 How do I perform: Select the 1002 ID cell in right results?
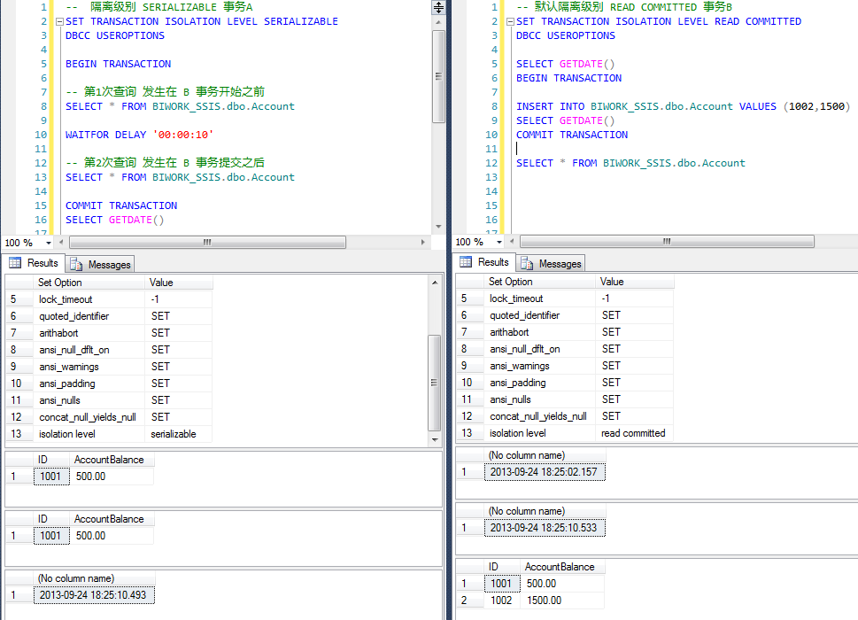click(x=501, y=601)
